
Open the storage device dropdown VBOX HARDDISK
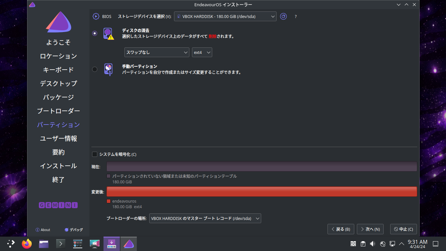click(225, 16)
